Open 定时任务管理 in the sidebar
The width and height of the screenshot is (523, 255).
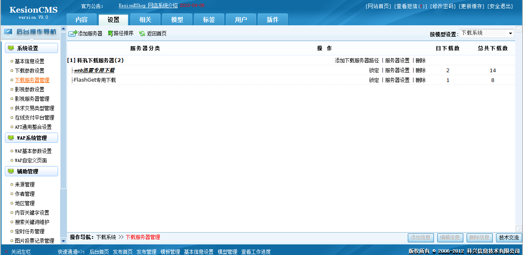(29, 231)
